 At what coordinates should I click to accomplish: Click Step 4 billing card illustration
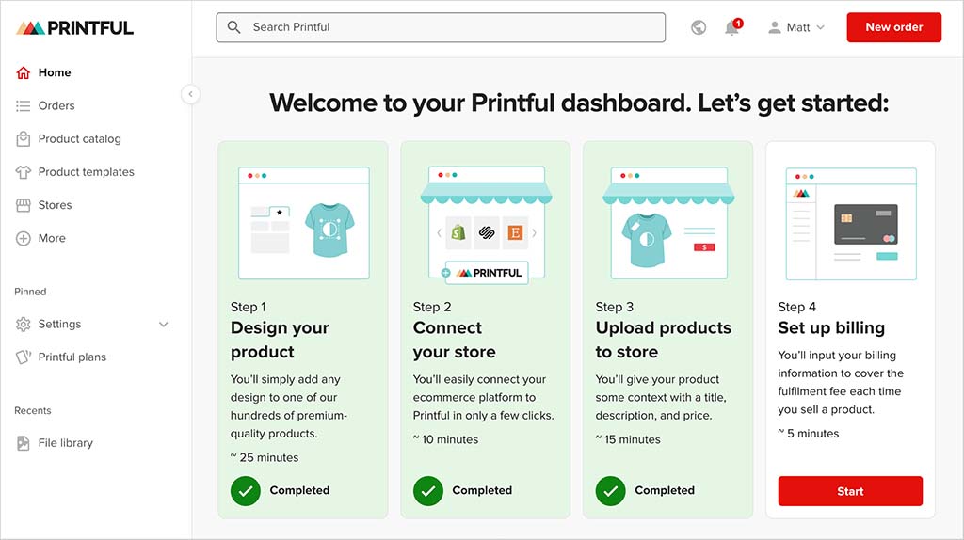tap(851, 224)
